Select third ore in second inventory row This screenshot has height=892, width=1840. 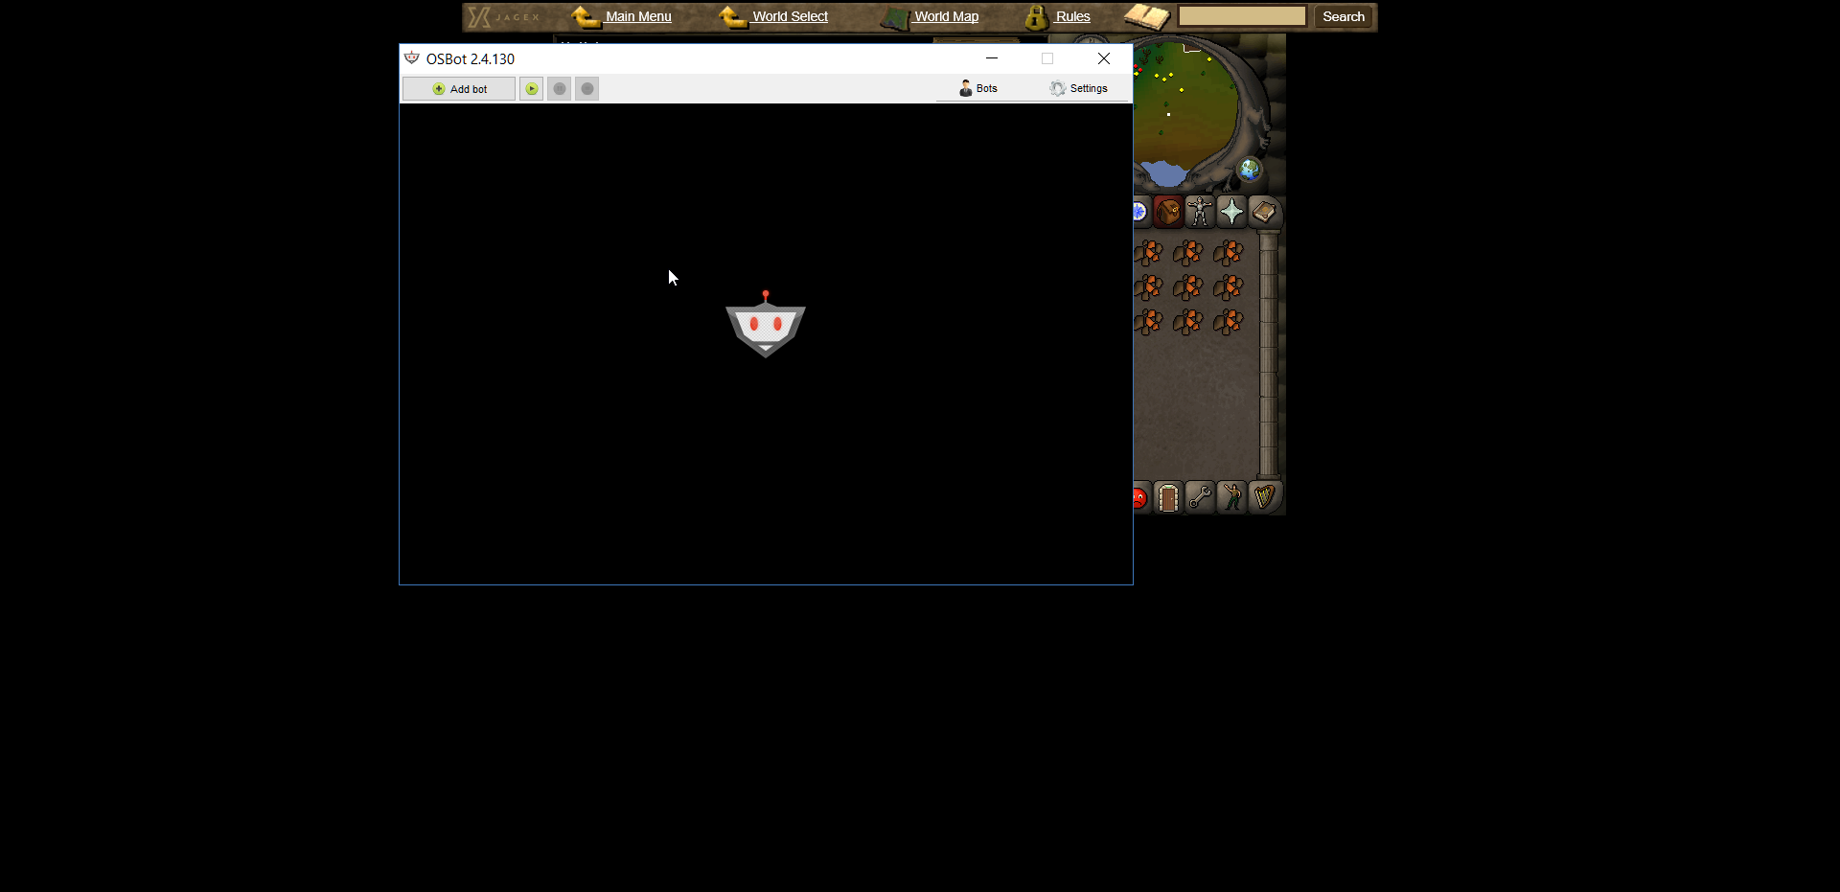point(1229,287)
